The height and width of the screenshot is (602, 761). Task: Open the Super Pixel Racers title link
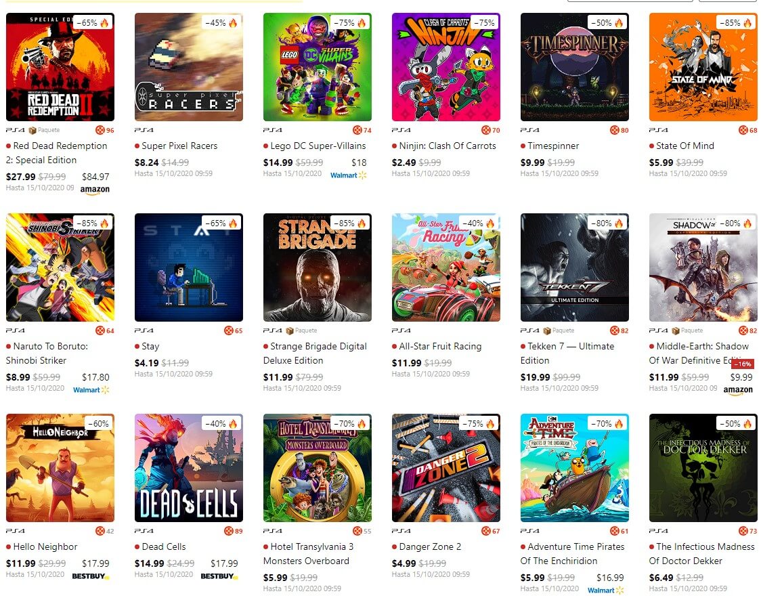(x=179, y=146)
